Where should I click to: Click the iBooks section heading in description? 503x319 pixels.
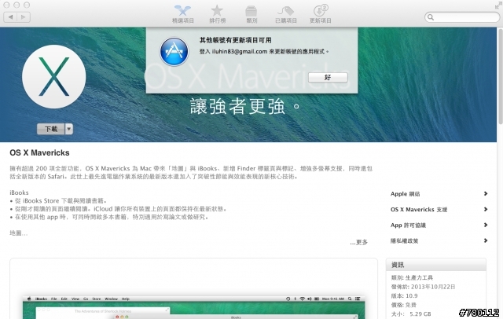(x=19, y=192)
